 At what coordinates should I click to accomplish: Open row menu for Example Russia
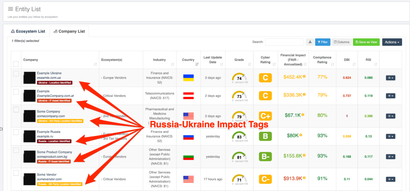[390, 136]
